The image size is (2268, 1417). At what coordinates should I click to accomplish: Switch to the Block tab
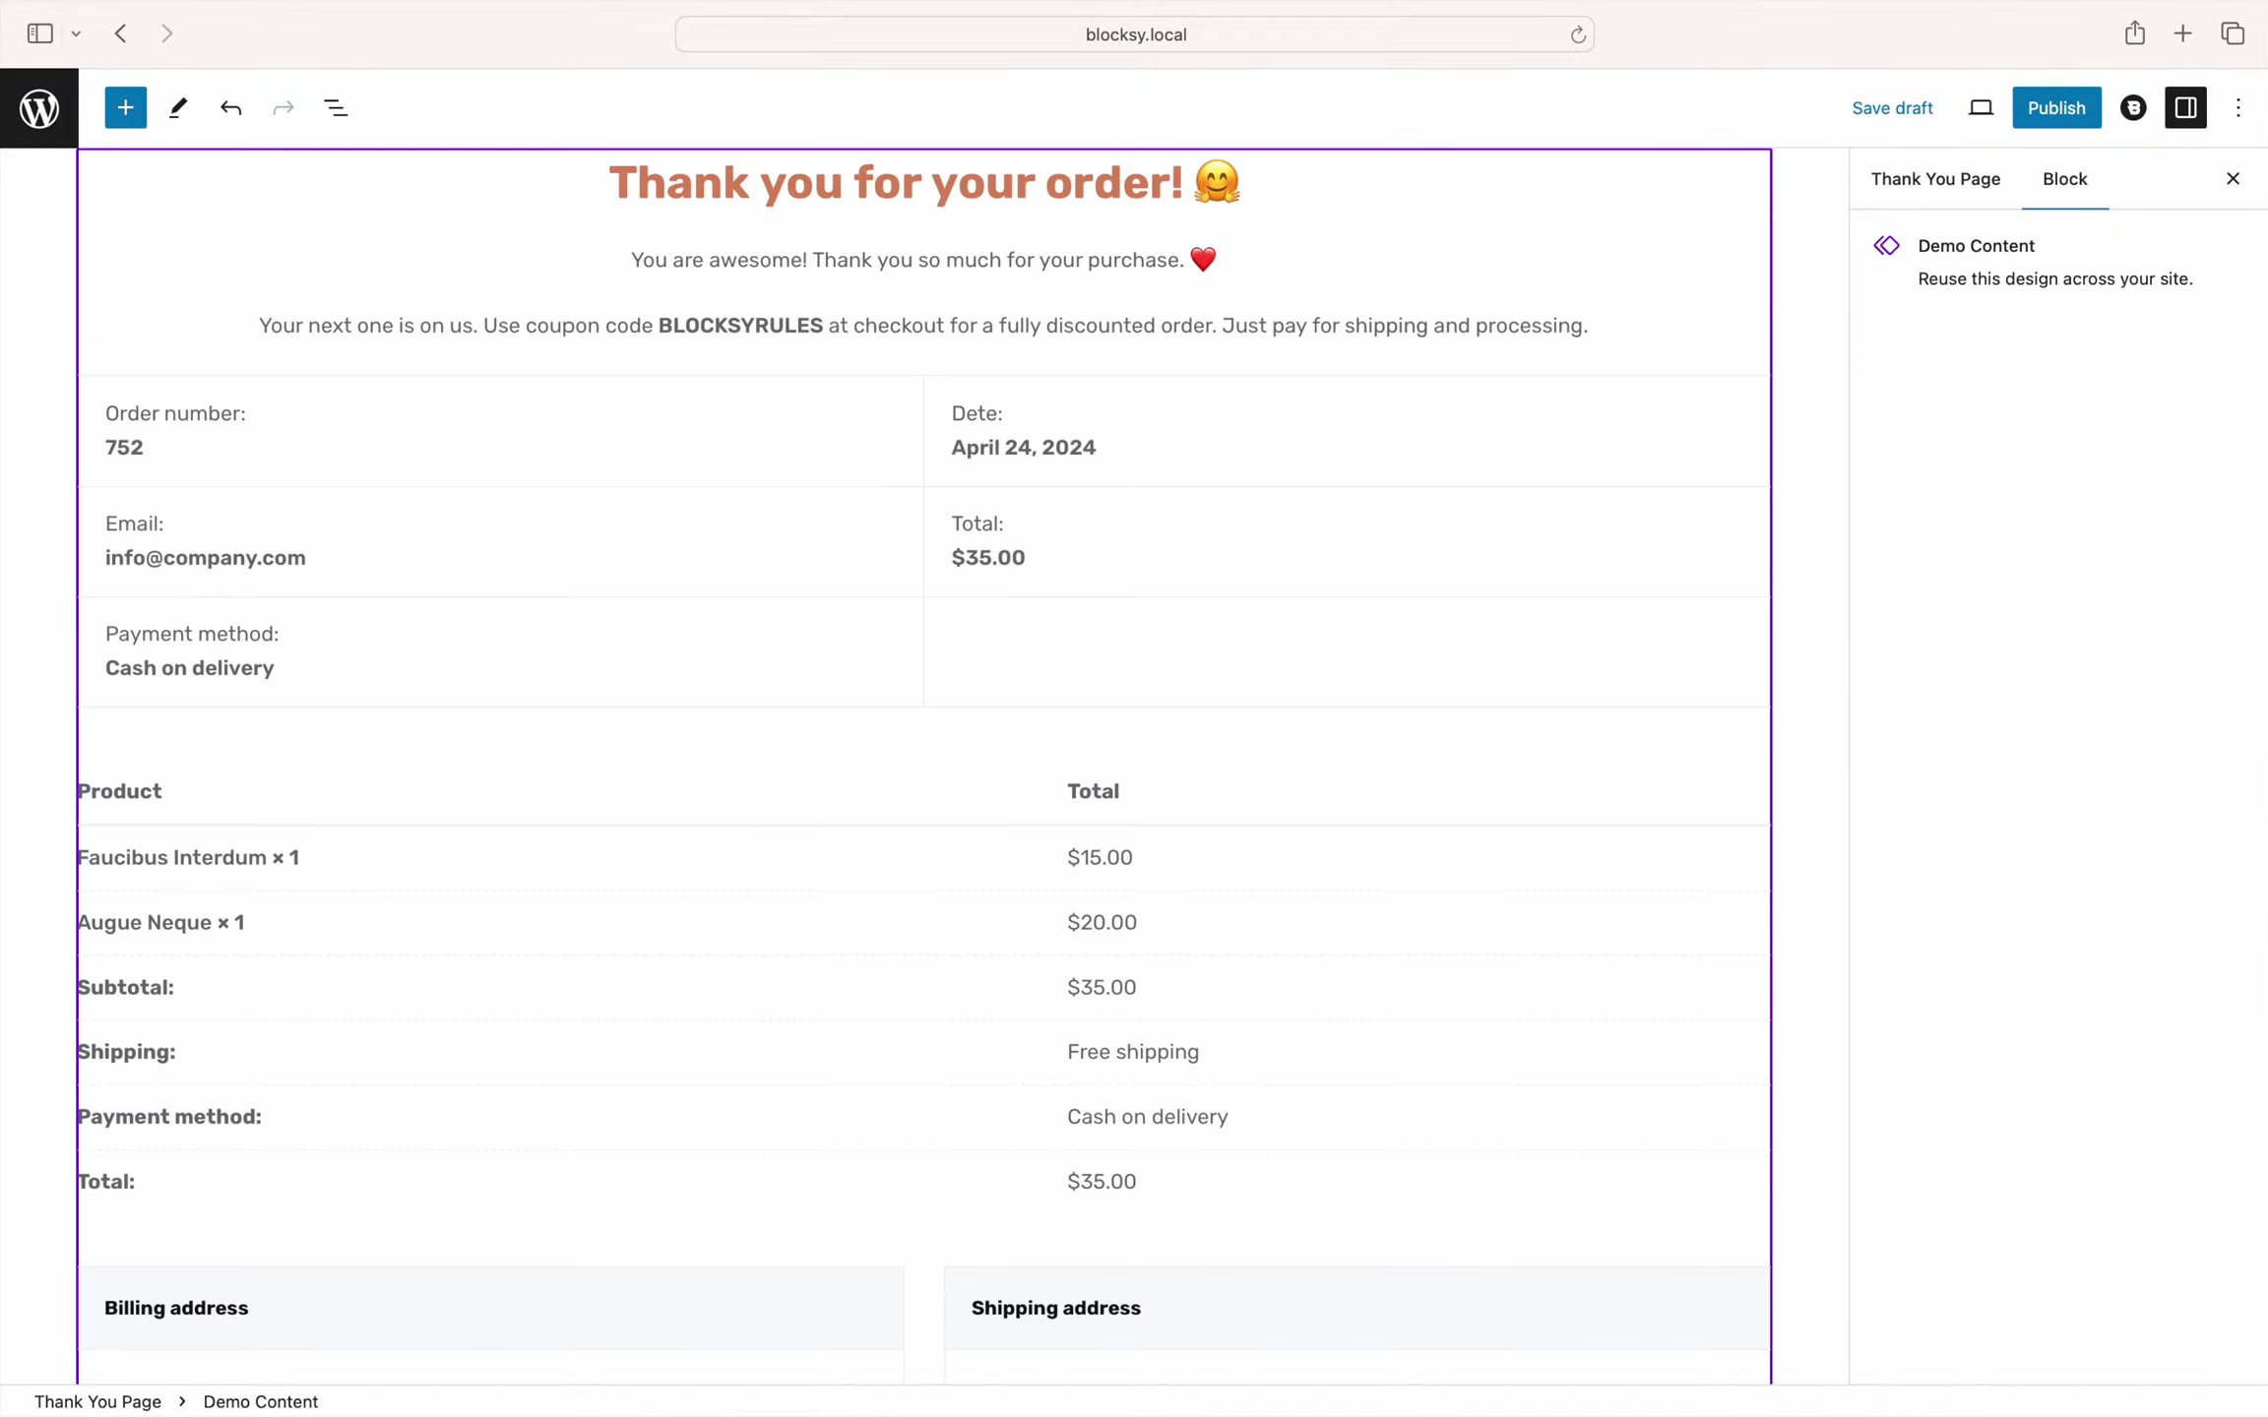coord(2064,179)
